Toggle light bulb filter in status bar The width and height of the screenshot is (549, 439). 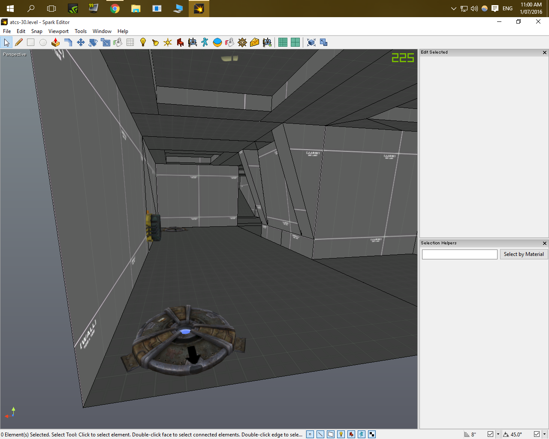click(x=341, y=434)
